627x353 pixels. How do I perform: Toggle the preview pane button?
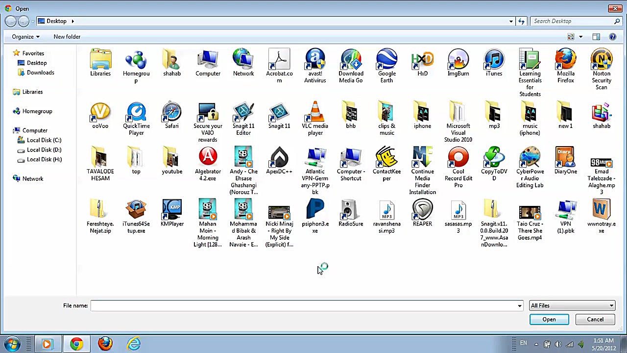596,37
